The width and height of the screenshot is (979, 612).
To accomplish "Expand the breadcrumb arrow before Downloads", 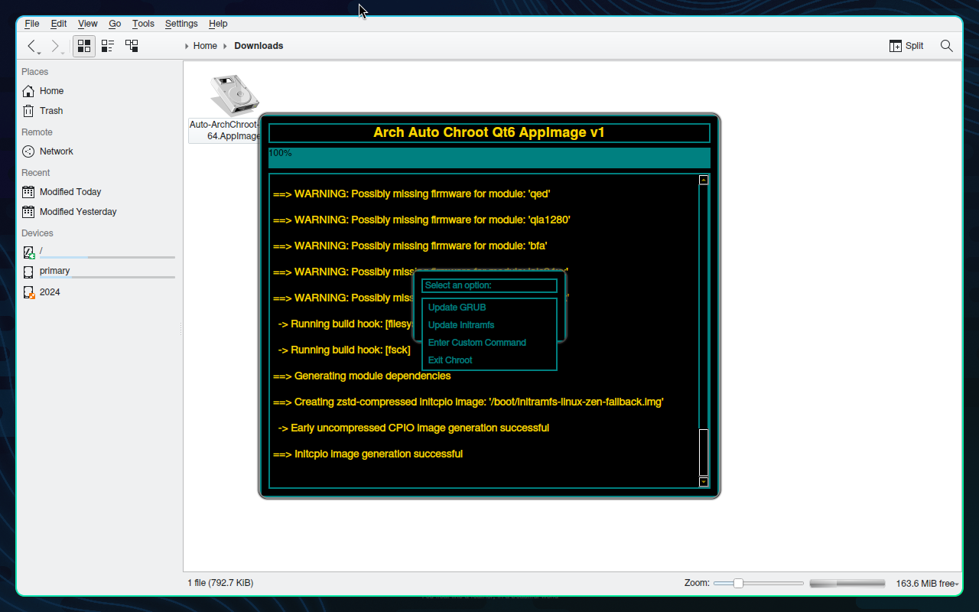I will tap(225, 46).
